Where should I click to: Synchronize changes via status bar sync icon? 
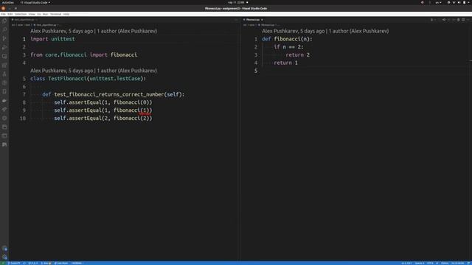(24, 263)
